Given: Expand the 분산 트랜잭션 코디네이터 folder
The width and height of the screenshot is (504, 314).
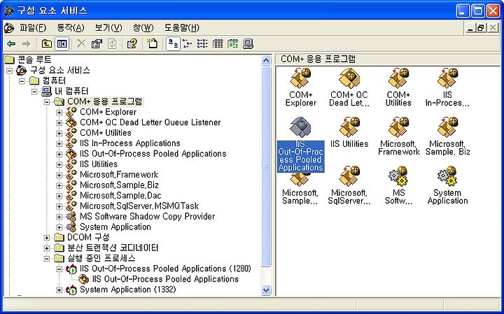Looking at the screenshot, I should click(x=47, y=248).
